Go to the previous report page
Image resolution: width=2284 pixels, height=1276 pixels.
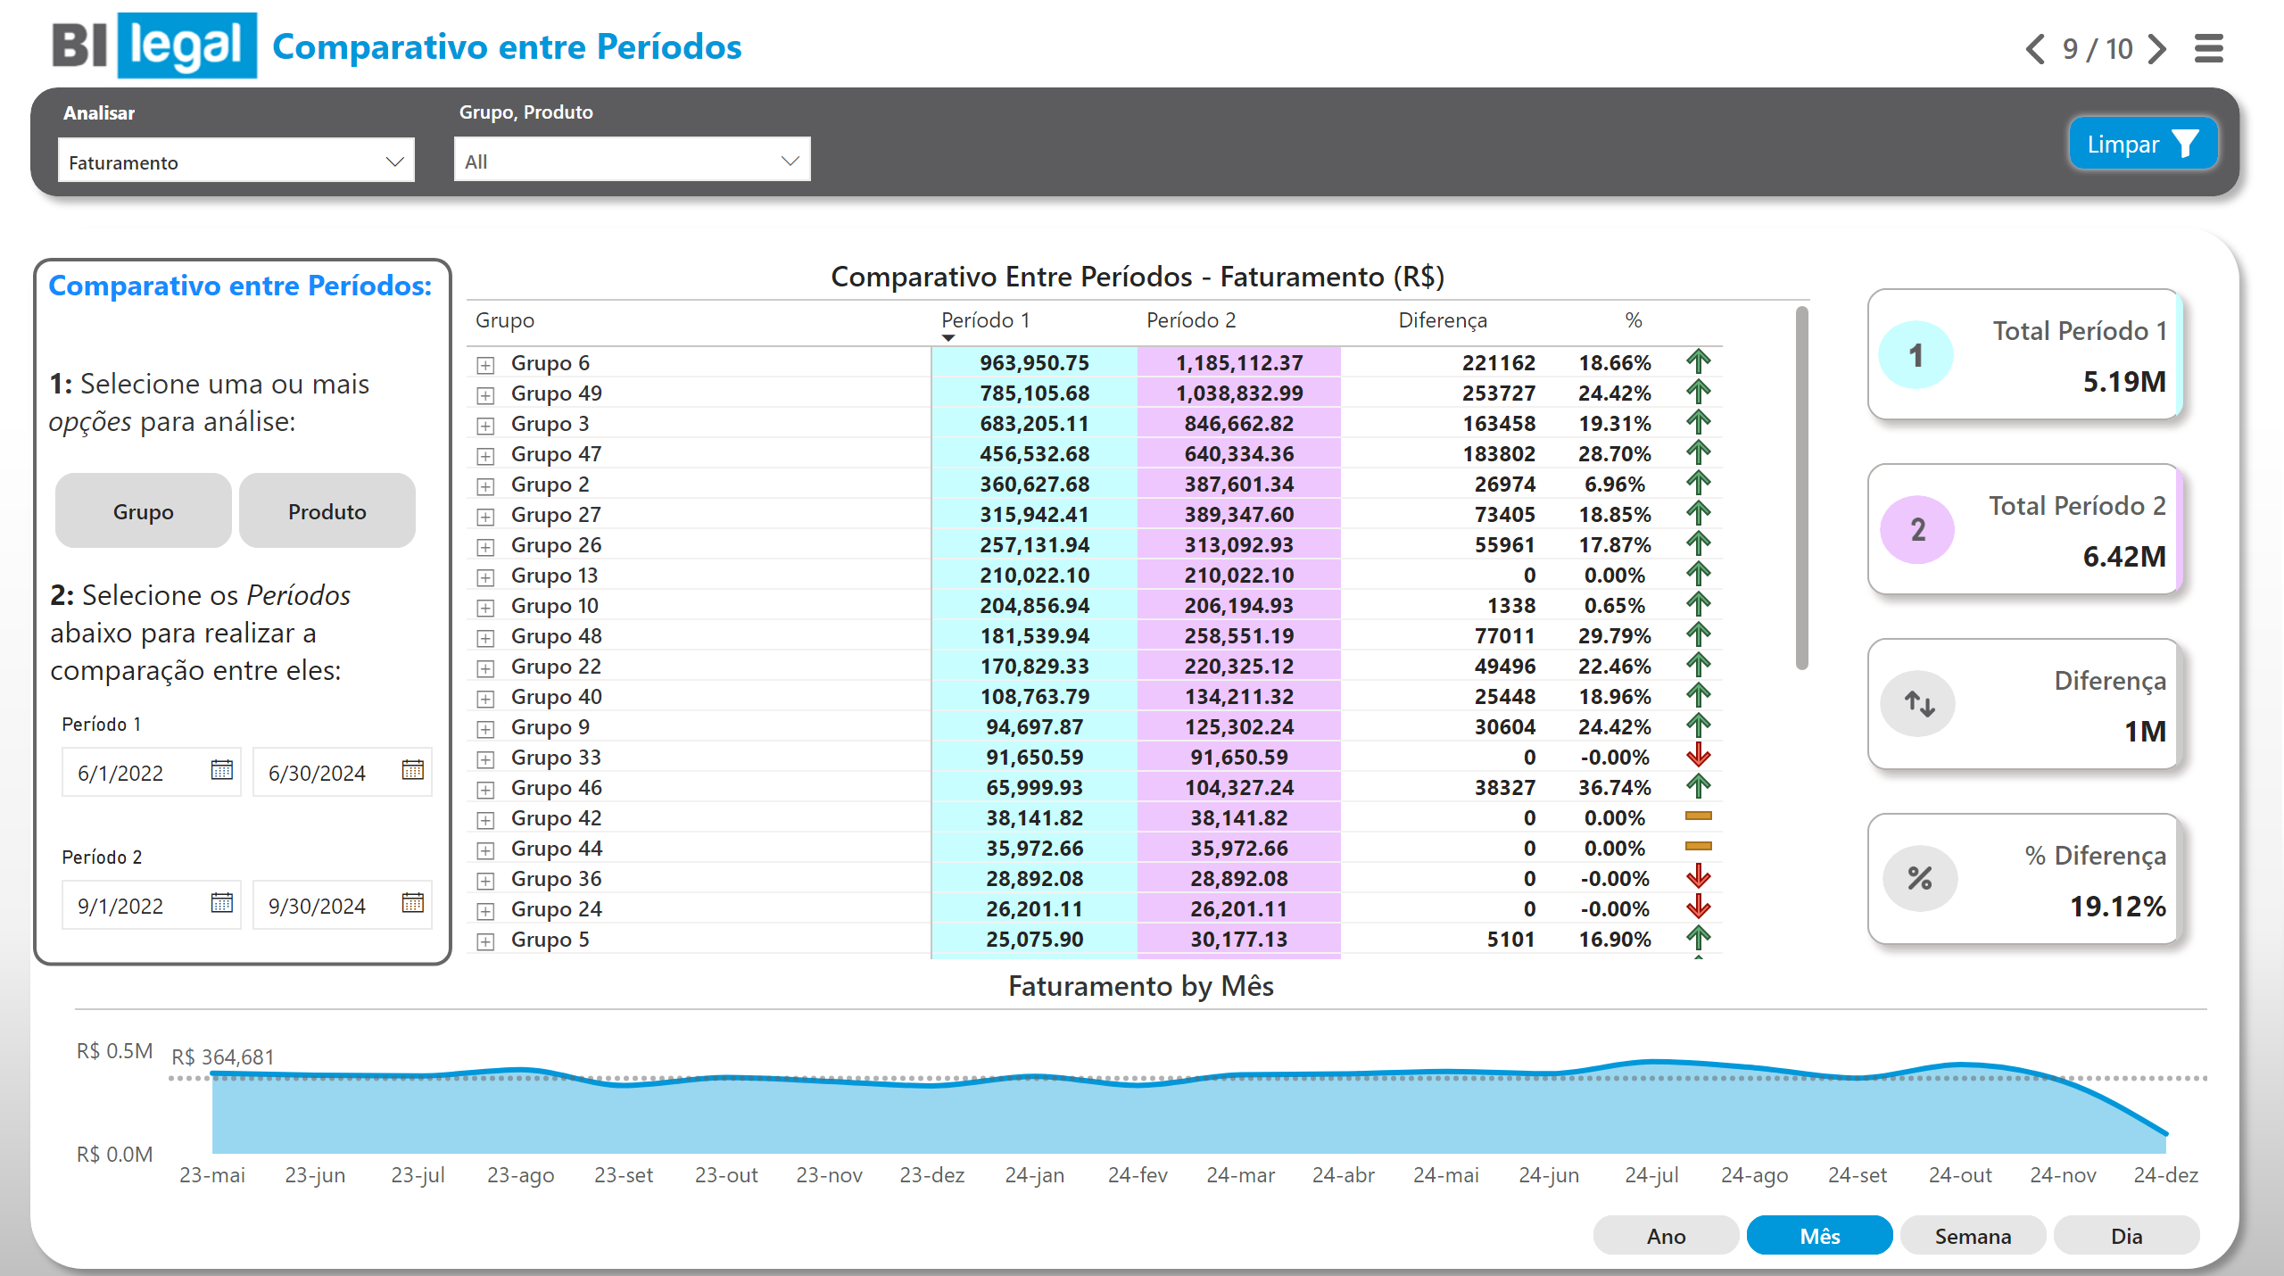[2035, 48]
